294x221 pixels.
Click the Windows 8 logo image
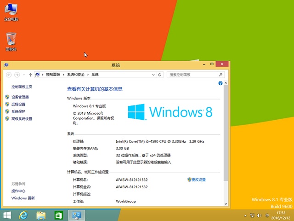tap(170, 112)
